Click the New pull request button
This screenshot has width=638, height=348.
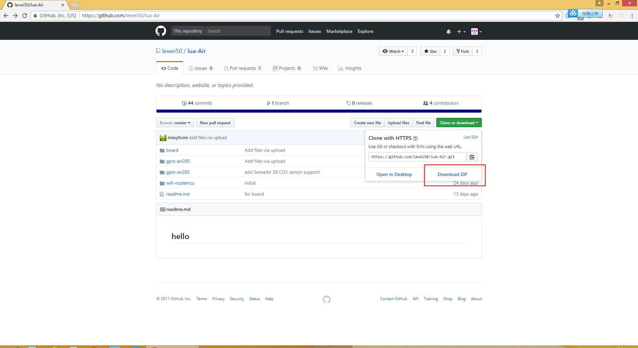pyautogui.click(x=215, y=123)
